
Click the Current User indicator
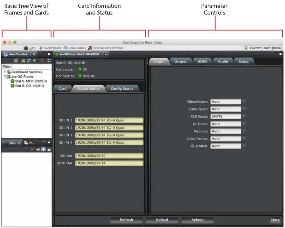263,48
